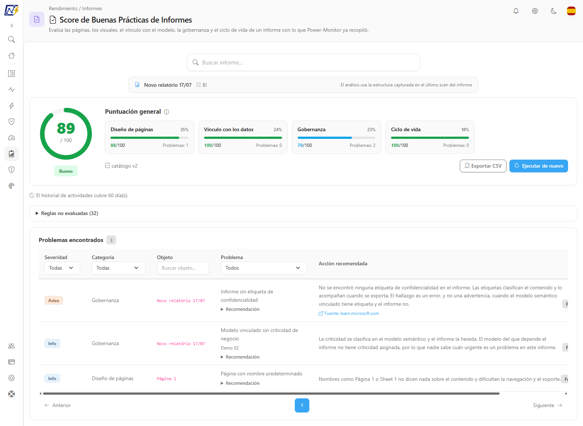Image resolution: width=583 pixels, height=426 pixels.
Task: Open the users icon in sidebar
Action: coord(12,346)
